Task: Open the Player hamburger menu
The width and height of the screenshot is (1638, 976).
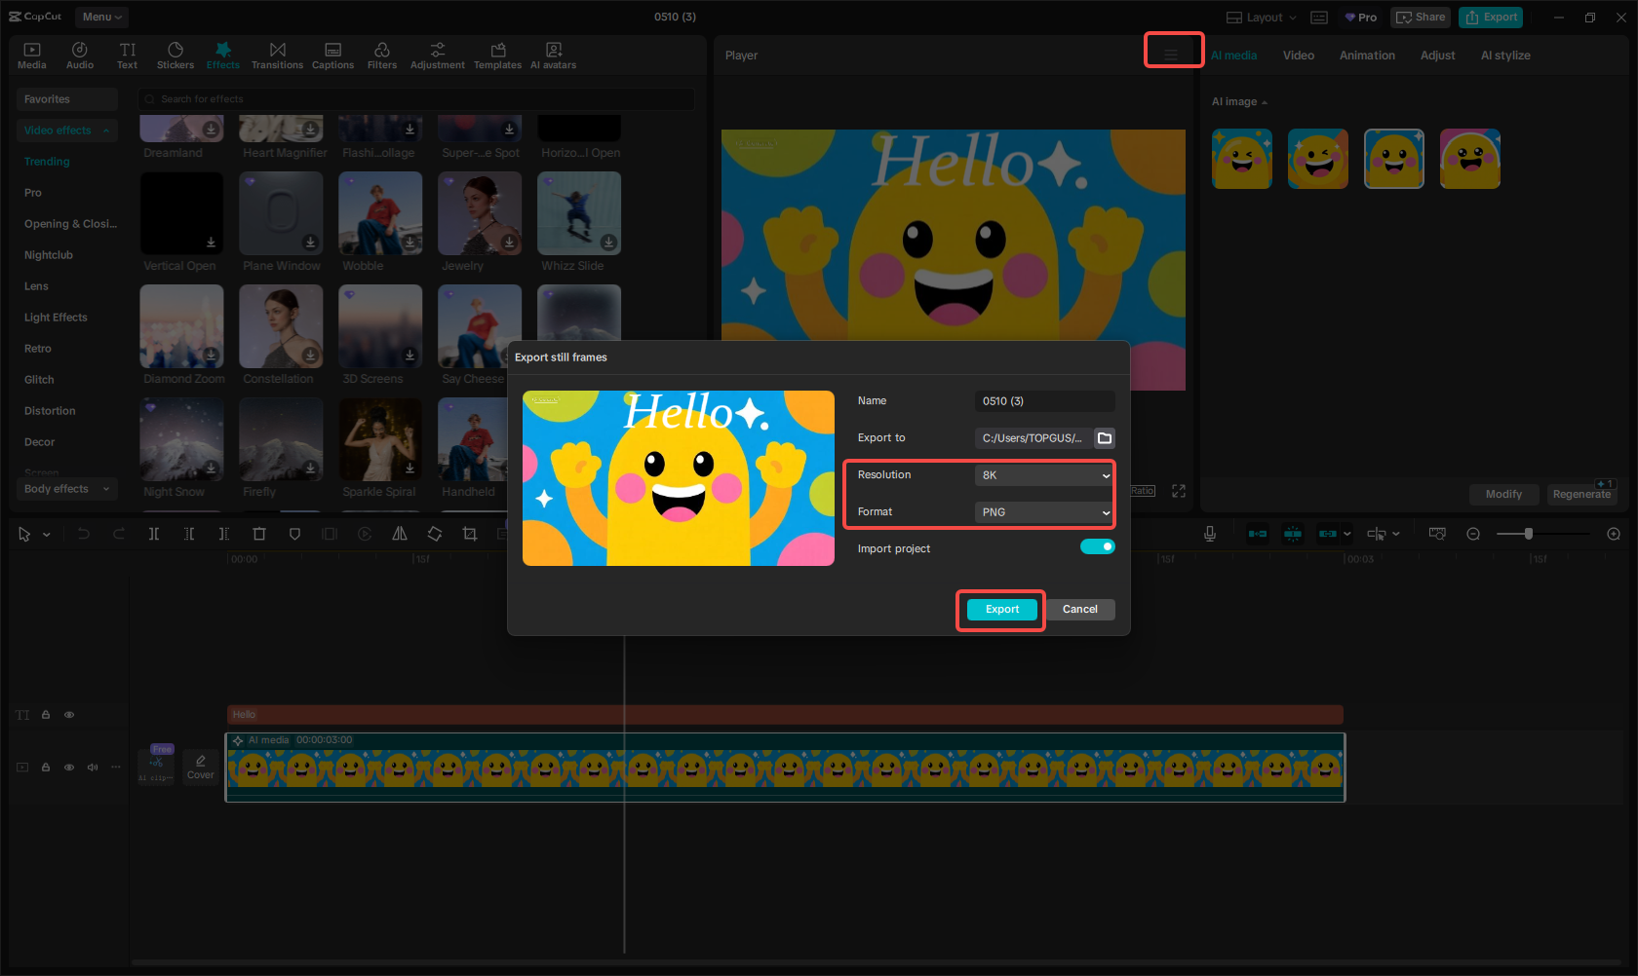Action: tap(1172, 55)
